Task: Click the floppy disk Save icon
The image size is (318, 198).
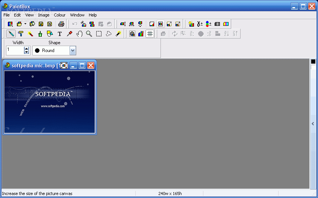Action: (41, 24)
